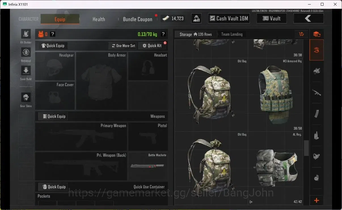The width and height of the screenshot is (342, 210).
Task: Click the storage scrollbar handle
Action: coord(306,148)
